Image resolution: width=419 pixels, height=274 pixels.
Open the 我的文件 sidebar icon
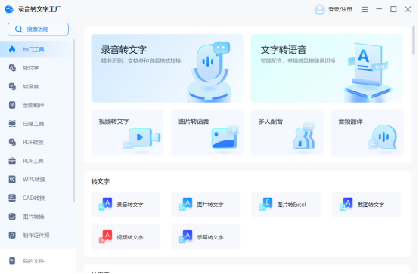[12, 260]
